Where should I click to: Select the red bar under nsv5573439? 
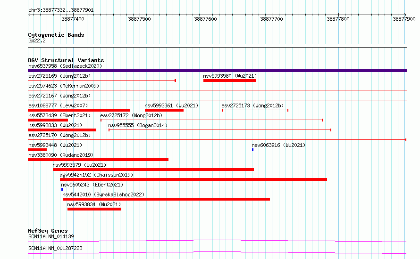pyautogui.click(x=48, y=120)
